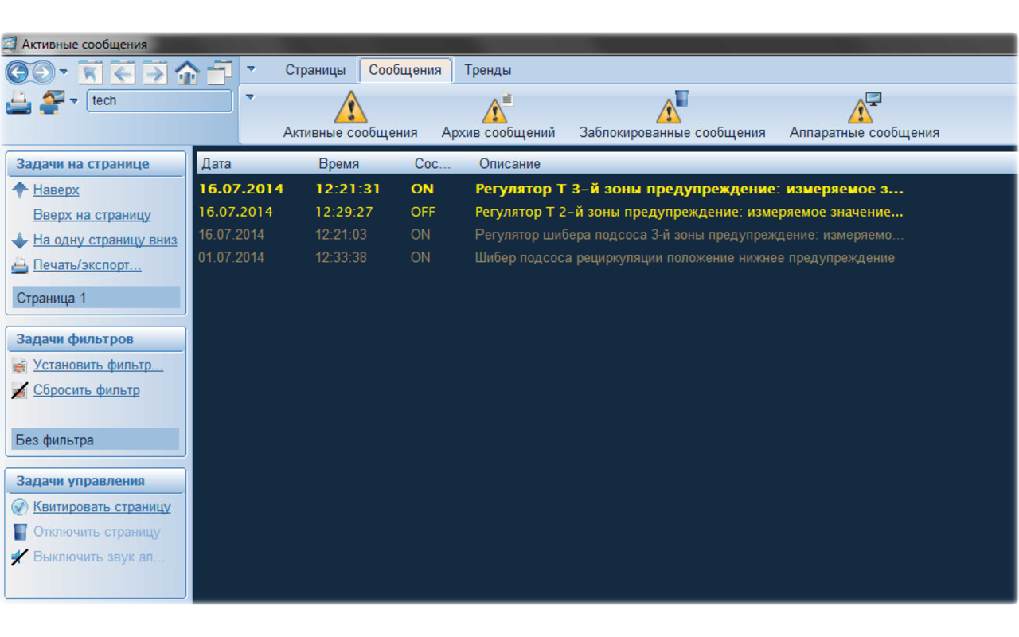Click the round back navigation arrow

coord(18,73)
